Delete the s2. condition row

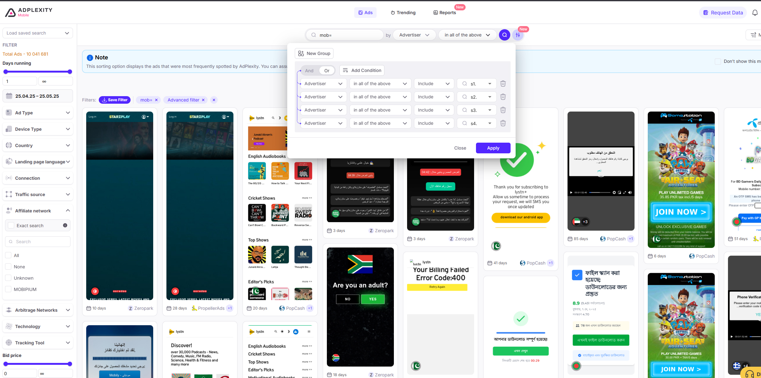pos(503,97)
